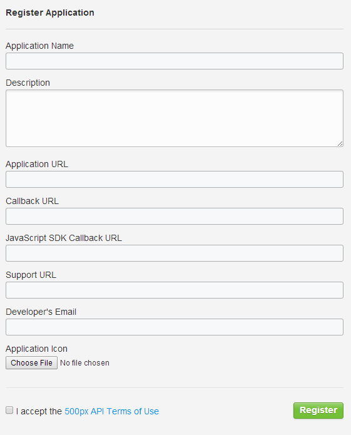Click the Description box resize handle
The image size is (351, 435).
pos(340,143)
